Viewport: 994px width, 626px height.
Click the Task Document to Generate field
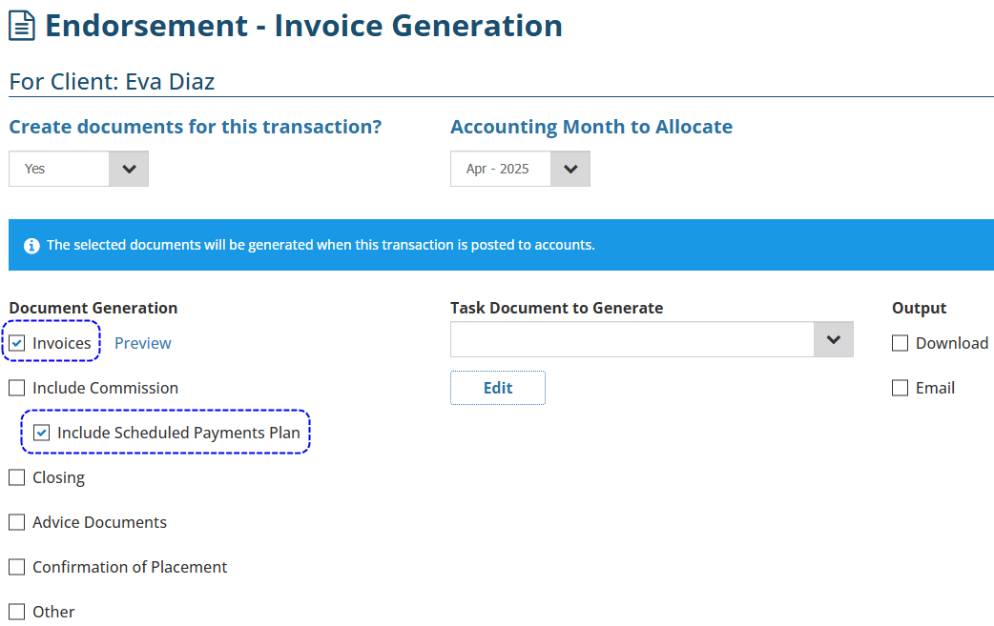[632, 339]
